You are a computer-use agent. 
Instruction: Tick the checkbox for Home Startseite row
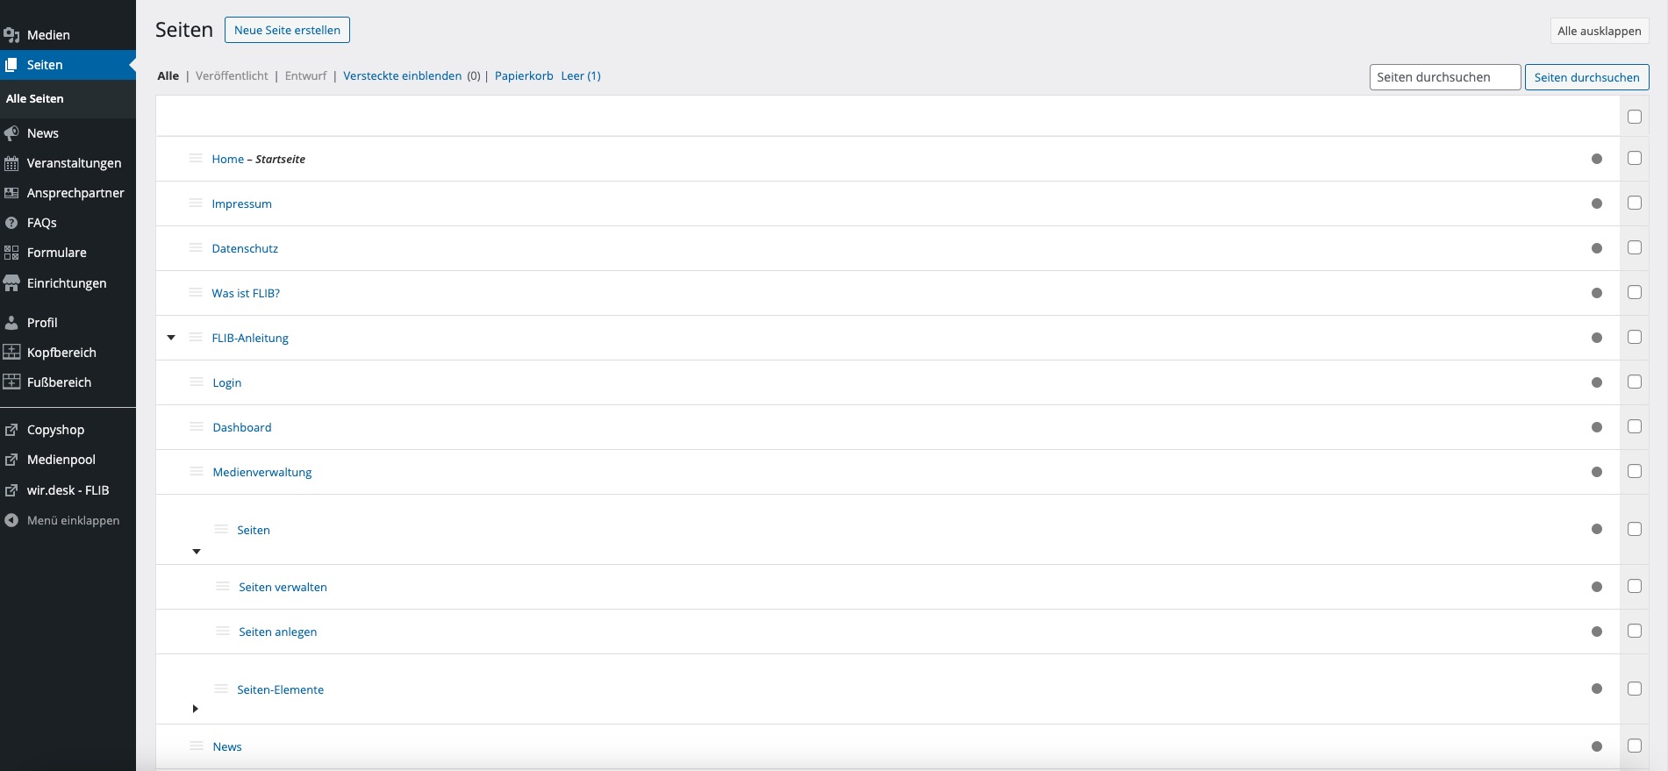pyautogui.click(x=1634, y=159)
